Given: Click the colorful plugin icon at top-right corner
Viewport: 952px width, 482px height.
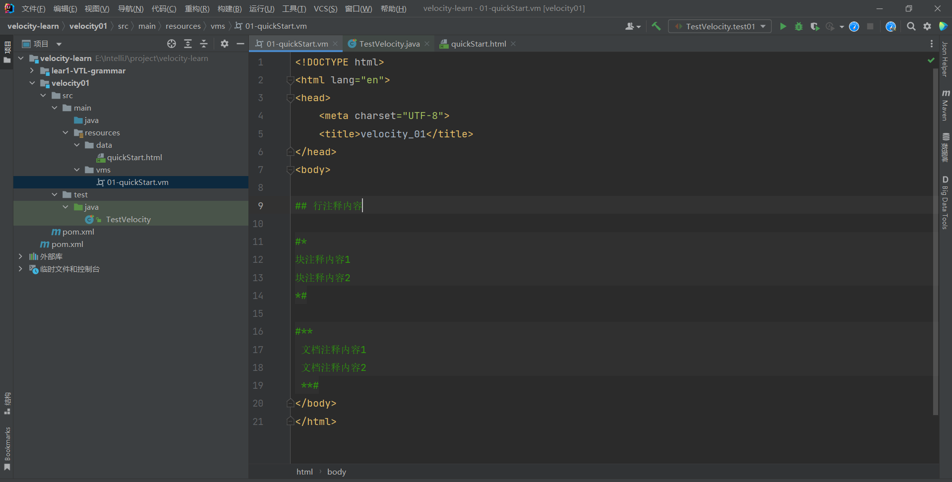Looking at the screenshot, I should click(943, 26).
